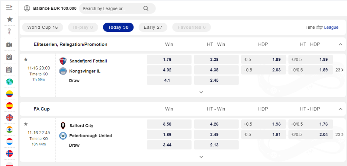
Task: Open the World Cup trophy icon
Action: 9,32
